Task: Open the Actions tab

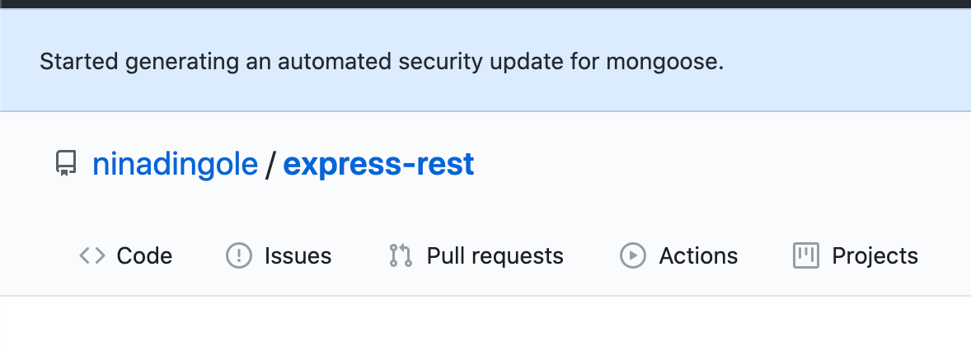Action: (698, 256)
